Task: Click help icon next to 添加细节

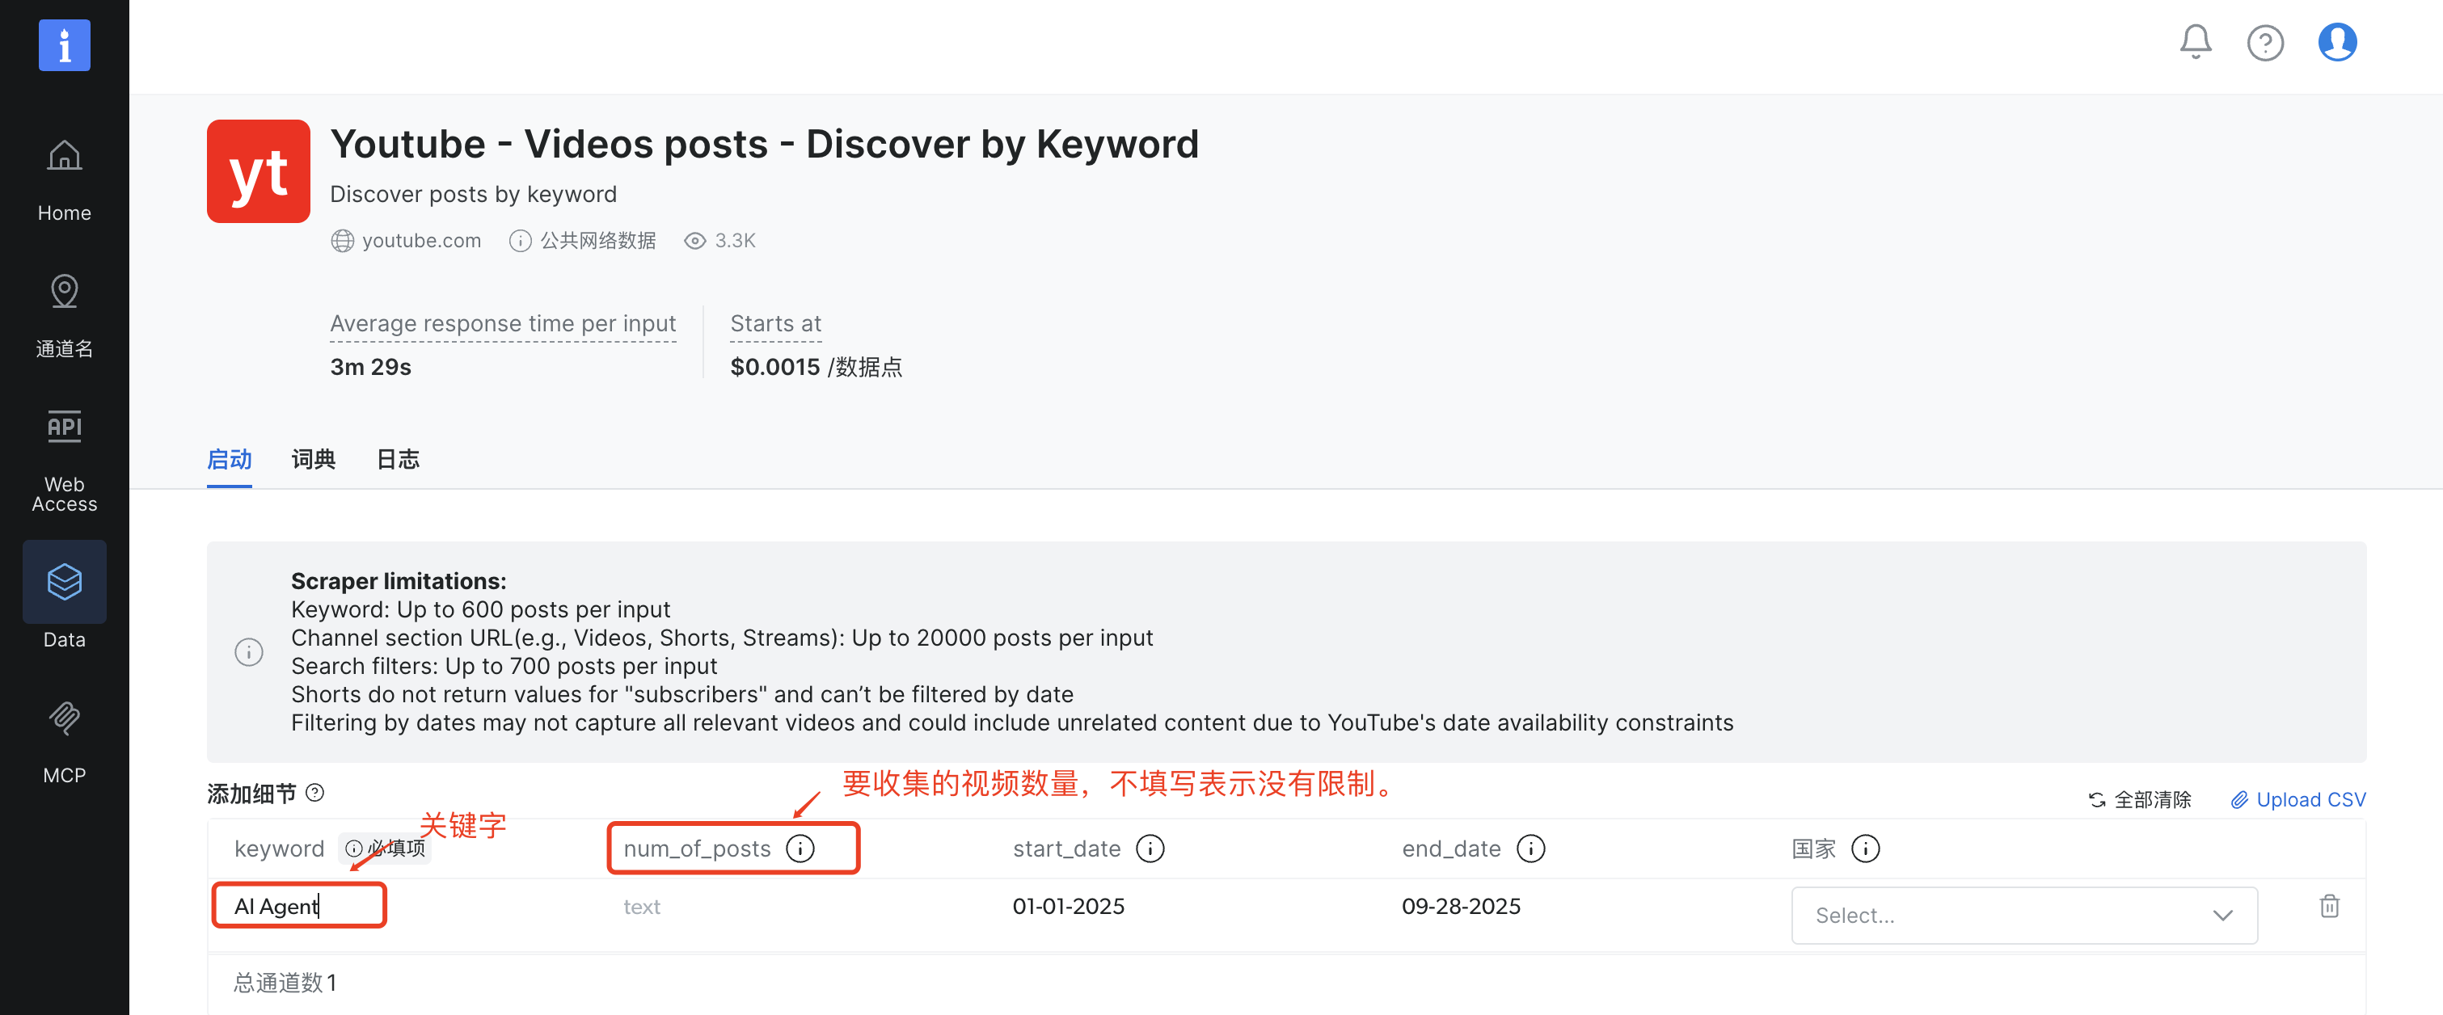Action: (x=316, y=792)
